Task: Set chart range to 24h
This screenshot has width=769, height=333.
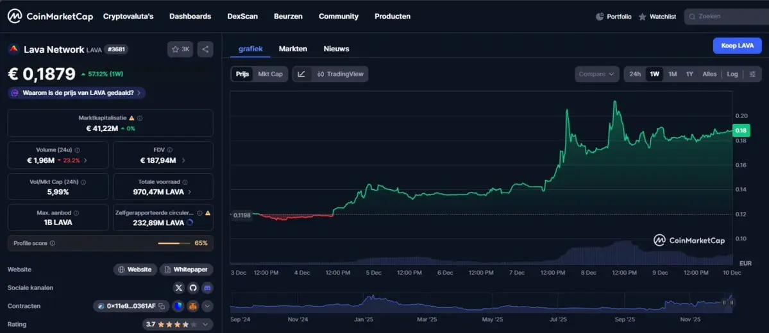Action: [x=635, y=74]
